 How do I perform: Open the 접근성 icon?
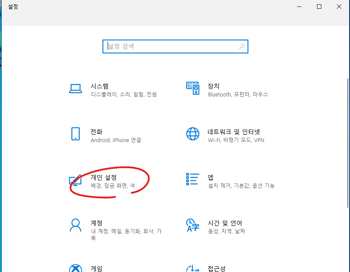point(193,269)
